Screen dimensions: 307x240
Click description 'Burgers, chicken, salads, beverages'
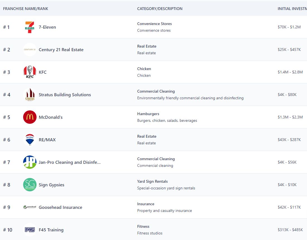pos(167,120)
